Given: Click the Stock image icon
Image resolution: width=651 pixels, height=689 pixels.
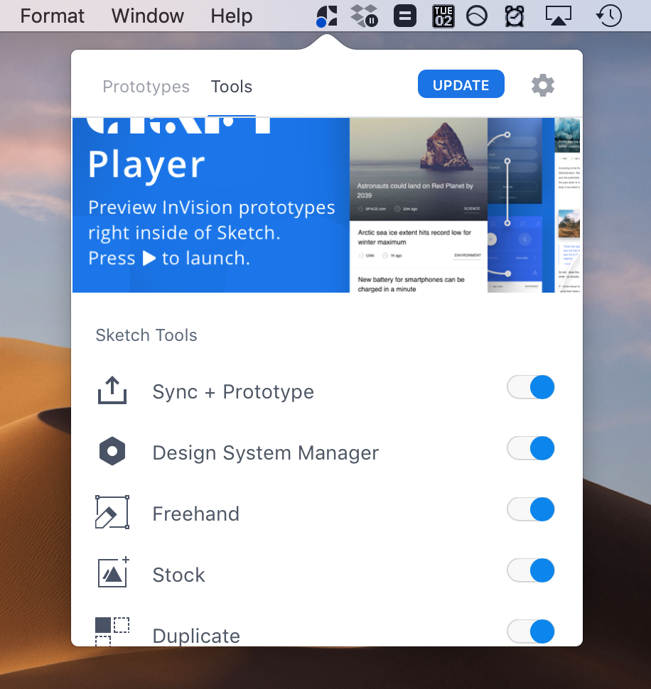Looking at the screenshot, I should [x=114, y=572].
